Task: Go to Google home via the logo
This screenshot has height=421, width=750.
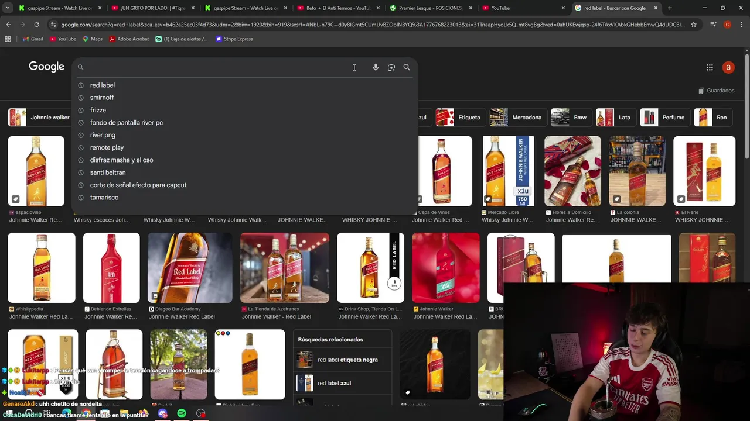Action: [x=46, y=67]
